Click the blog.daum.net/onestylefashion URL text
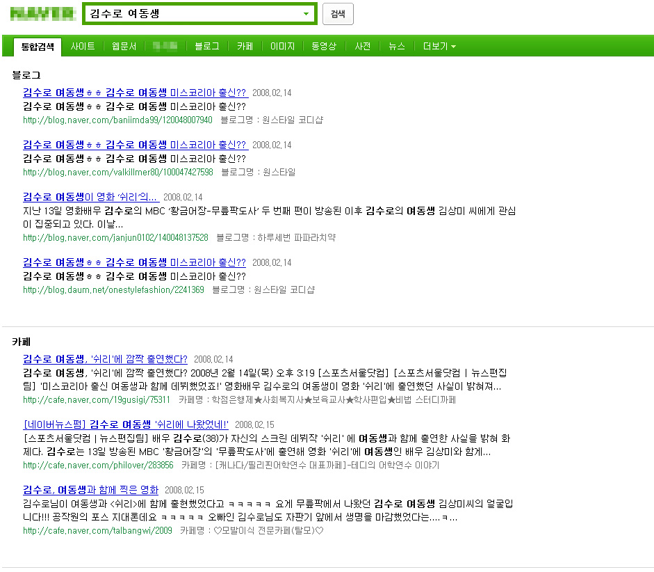 pyautogui.click(x=113, y=290)
